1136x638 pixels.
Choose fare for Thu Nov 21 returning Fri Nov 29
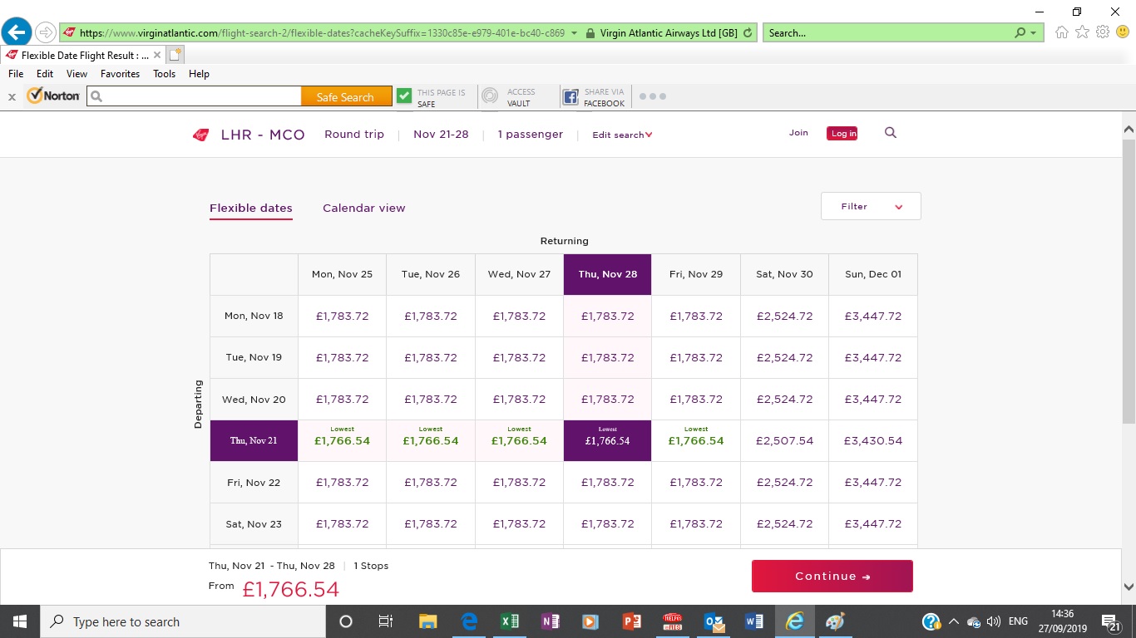[696, 440]
